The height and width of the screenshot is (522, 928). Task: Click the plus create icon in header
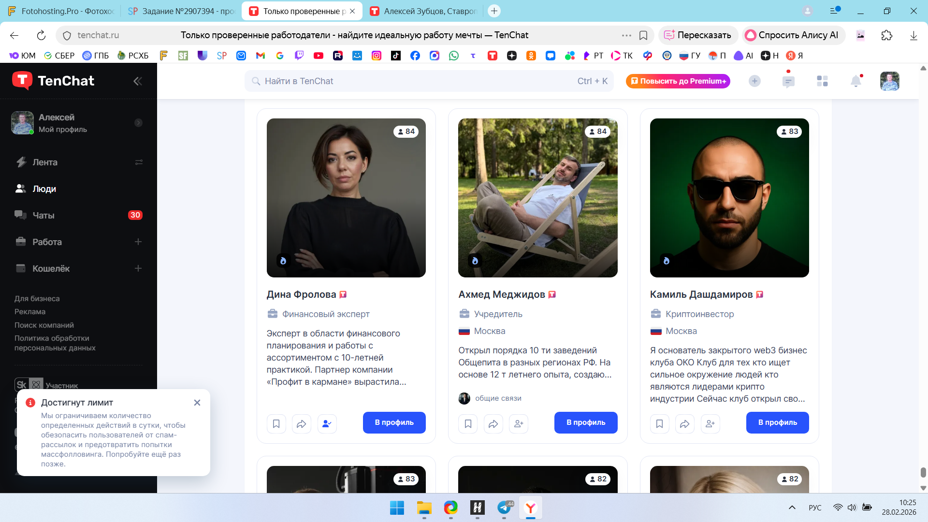tap(754, 81)
